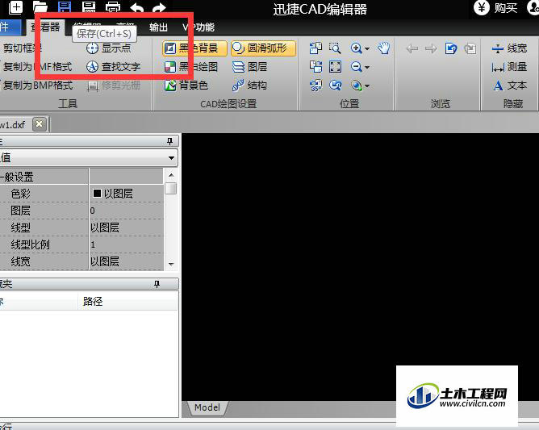Click 复制为EMF格式 copy as EMF button

[x=37, y=66]
